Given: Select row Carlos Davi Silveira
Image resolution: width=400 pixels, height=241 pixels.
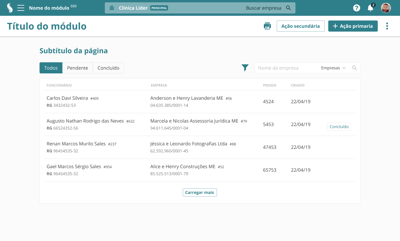Looking at the screenshot, I should [x=200, y=102].
